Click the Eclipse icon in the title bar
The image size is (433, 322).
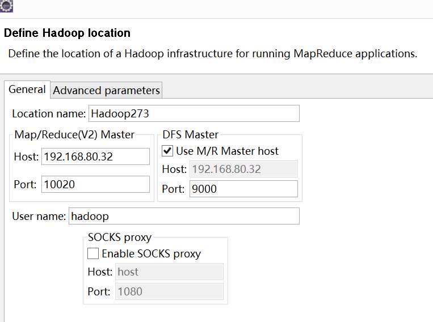click(6, 6)
